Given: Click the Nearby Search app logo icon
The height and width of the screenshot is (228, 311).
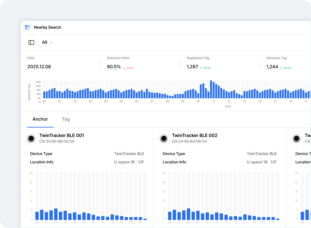Looking at the screenshot, I should tap(27, 27).
